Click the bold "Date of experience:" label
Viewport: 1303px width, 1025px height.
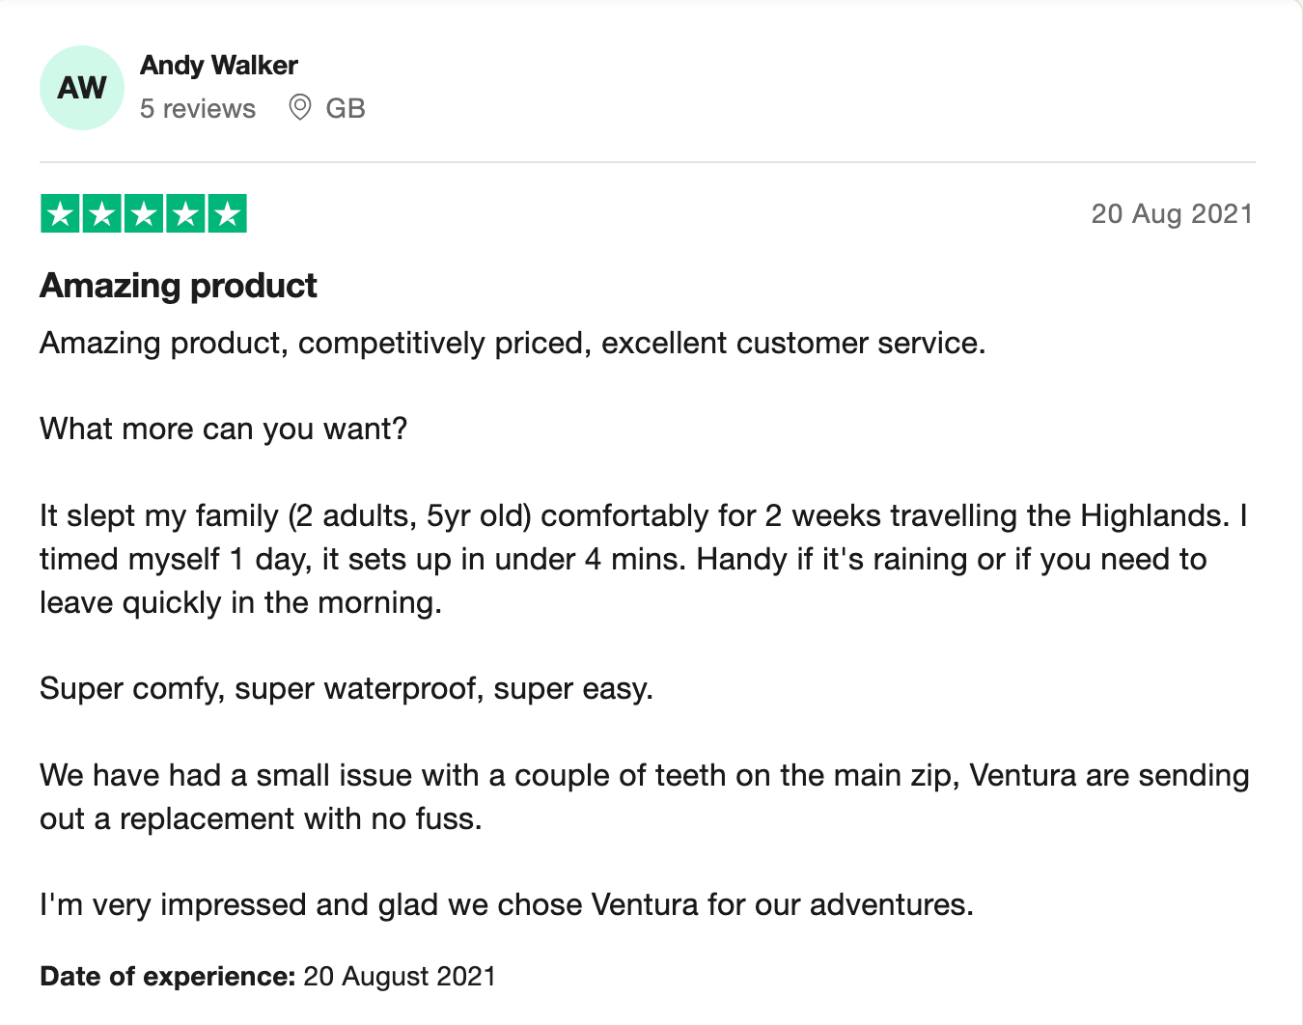click(167, 977)
